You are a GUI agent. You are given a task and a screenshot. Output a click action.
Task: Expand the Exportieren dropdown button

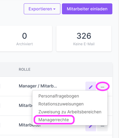42,9
